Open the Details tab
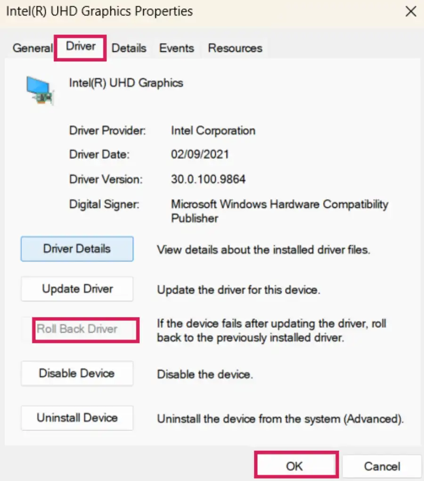 tap(129, 48)
